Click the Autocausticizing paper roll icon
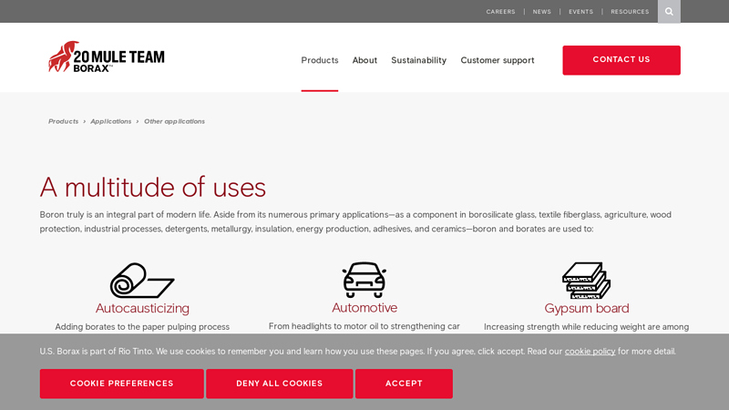Screen dimensions: 729x410 click(142, 281)
